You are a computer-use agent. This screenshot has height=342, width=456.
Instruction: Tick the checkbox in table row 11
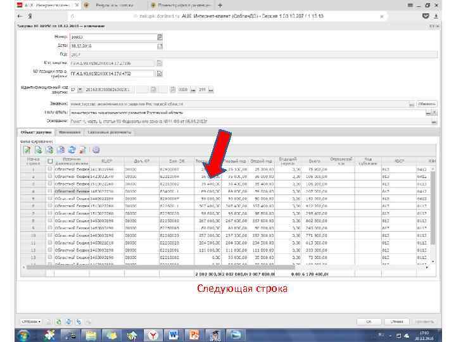click(50, 243)
